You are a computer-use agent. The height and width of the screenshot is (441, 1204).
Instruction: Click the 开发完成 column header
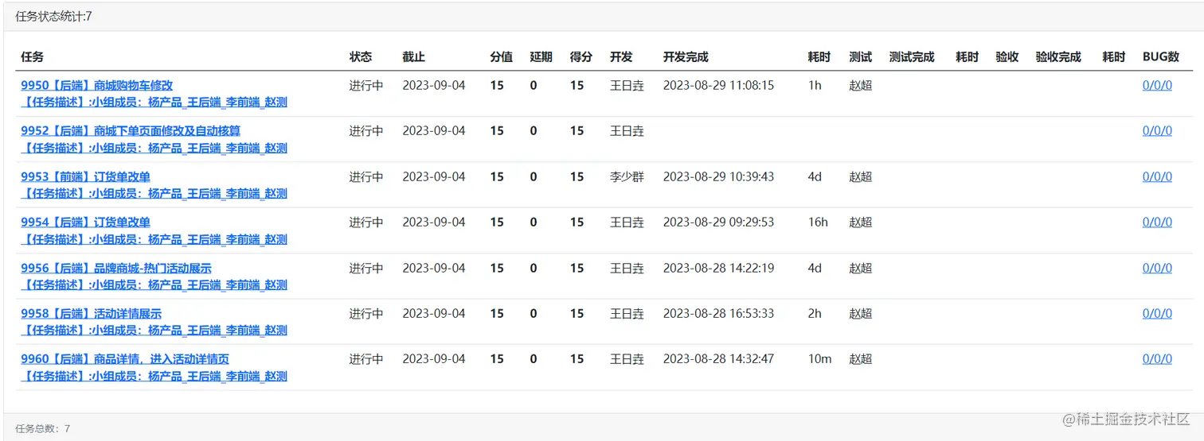click(x=686, y=56)
